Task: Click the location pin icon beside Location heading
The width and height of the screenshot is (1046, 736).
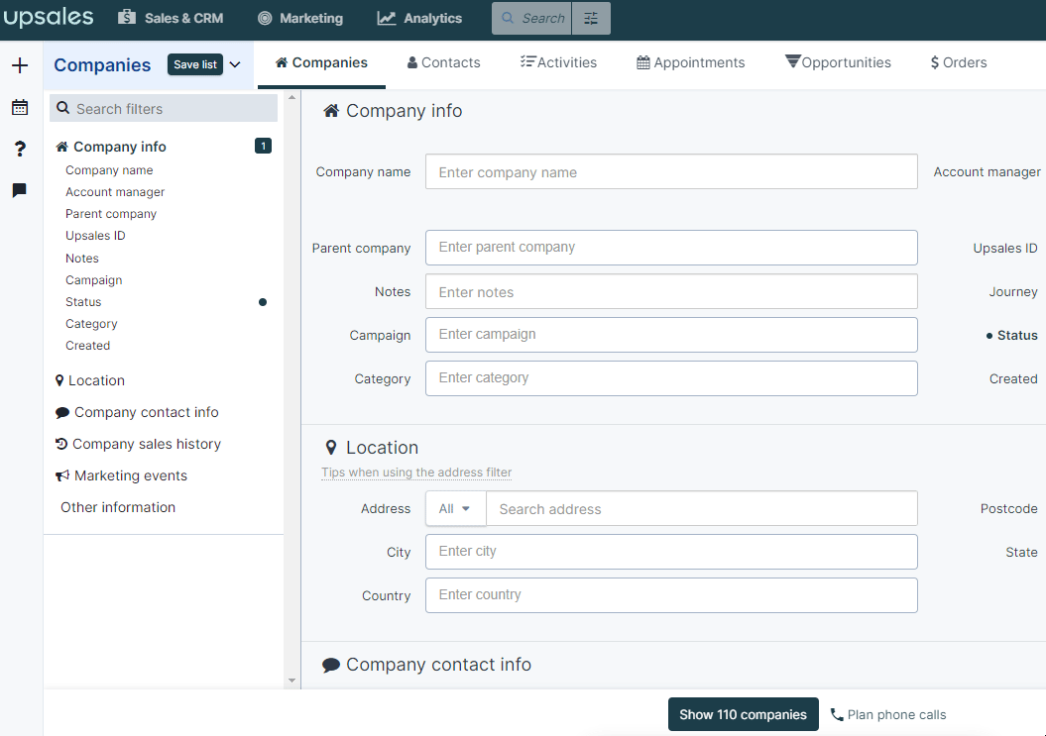Action: click(x=331, y=448)
